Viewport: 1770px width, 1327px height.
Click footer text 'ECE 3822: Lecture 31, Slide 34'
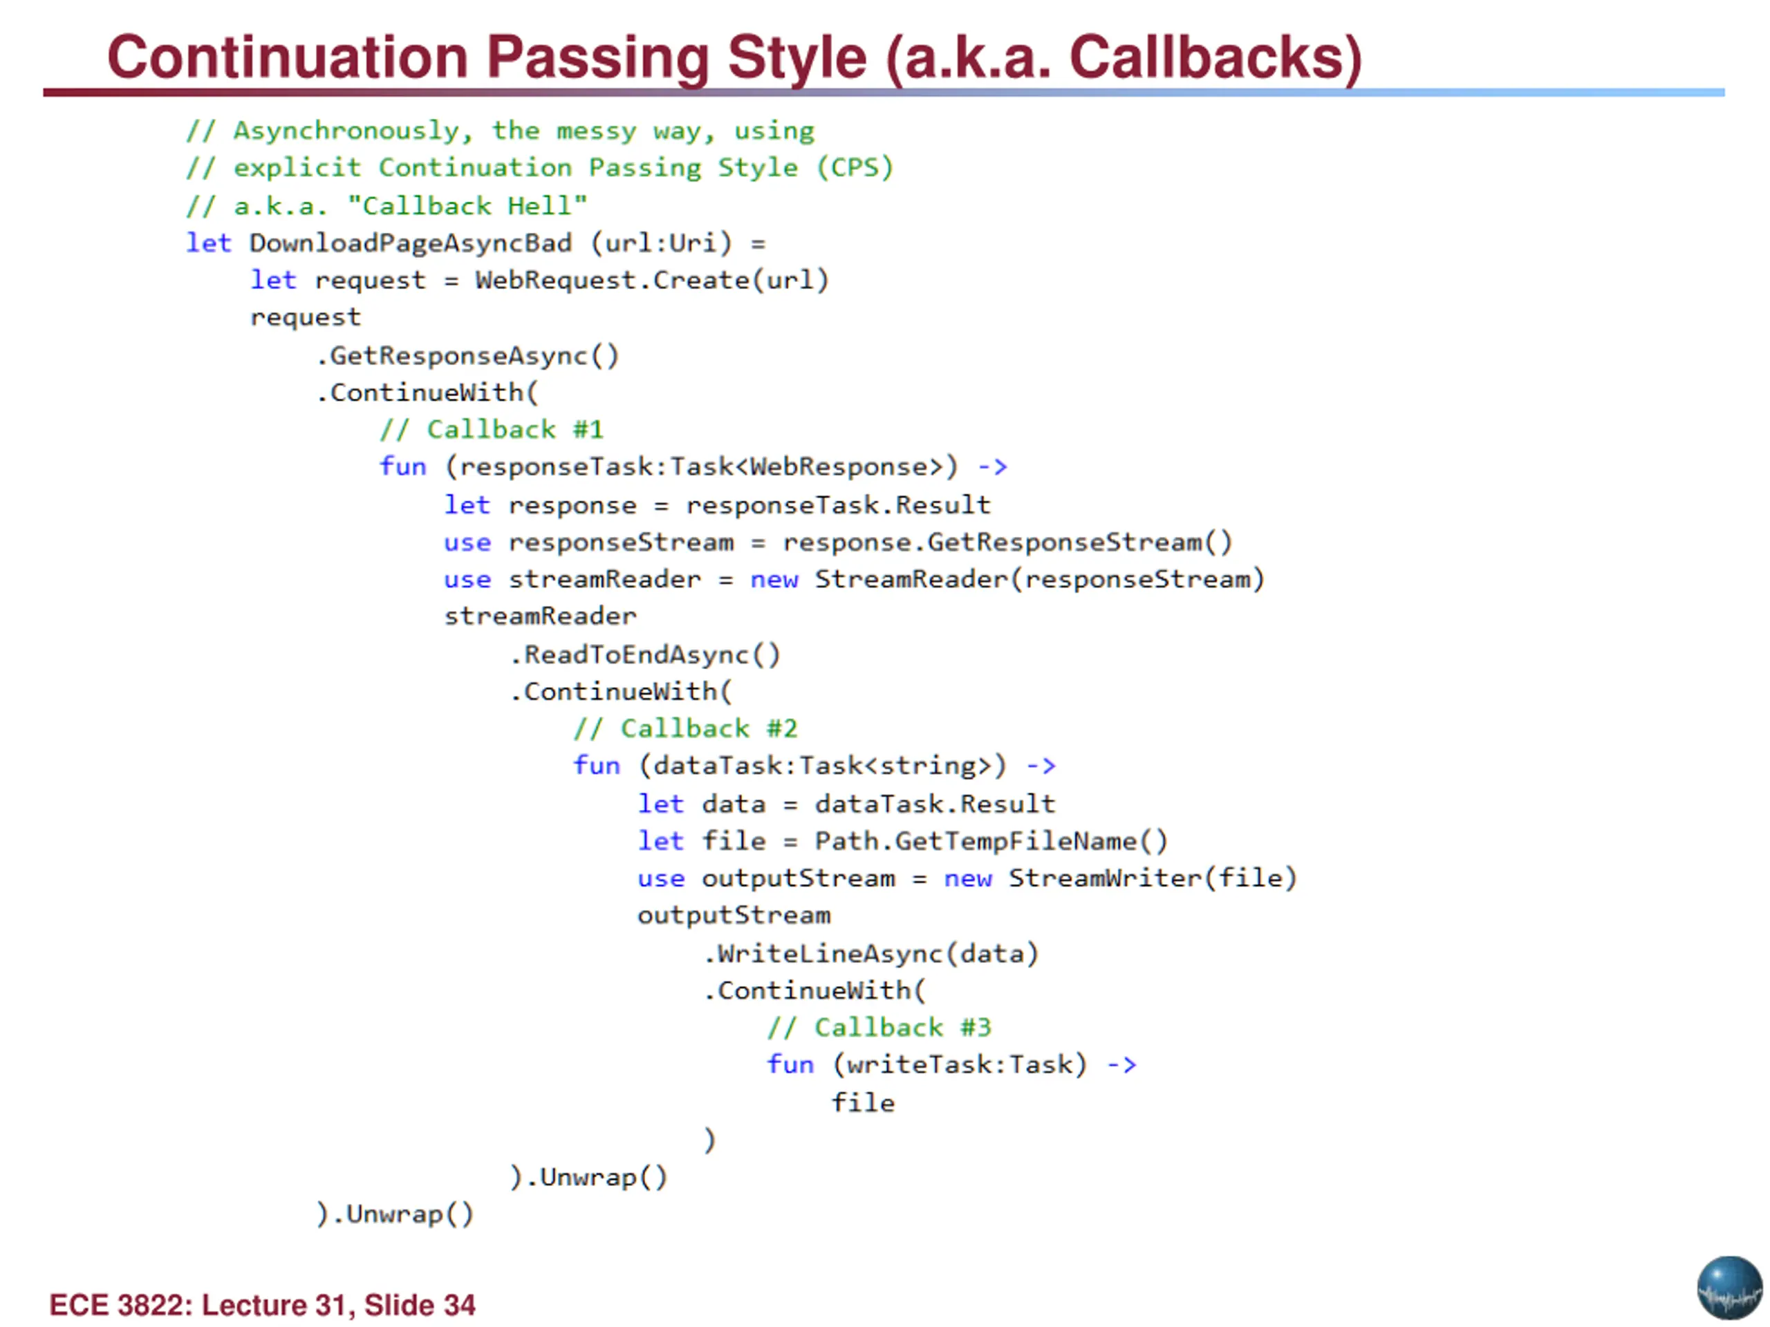(x=263, y=1305)
